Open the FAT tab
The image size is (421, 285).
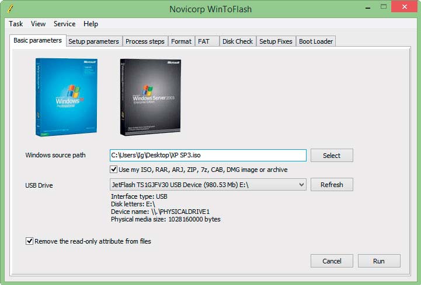pyautogui.click(x=207, y=41)
